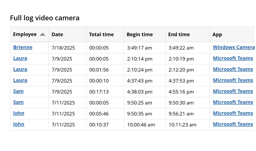Click John link in the 10:00:46 am row
The width and height of the screenshot is (256, 151).
pos(19,124)
